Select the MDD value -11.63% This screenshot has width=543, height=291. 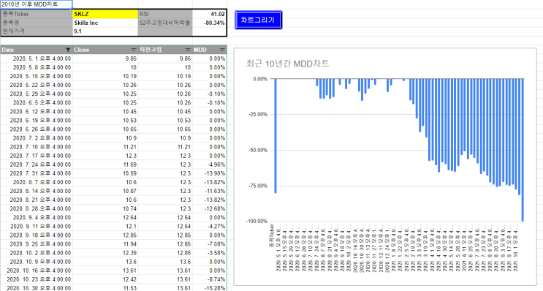tap(210, 191)
